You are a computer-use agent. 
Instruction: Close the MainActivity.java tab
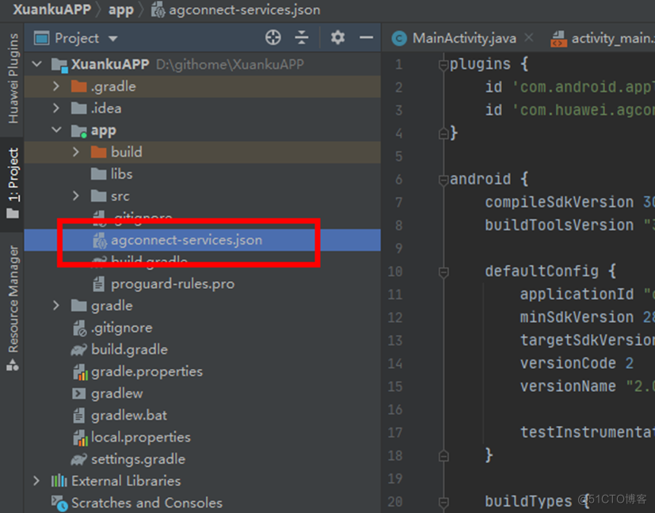530,38
